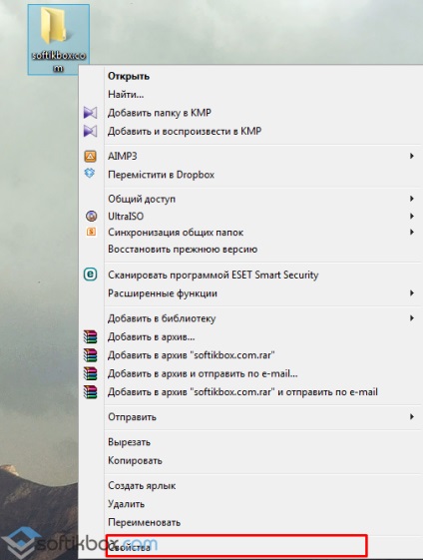Click the ESET Smart Security icon
The height and width of the screenshot is (560, 423).
(x=91, y=275)
